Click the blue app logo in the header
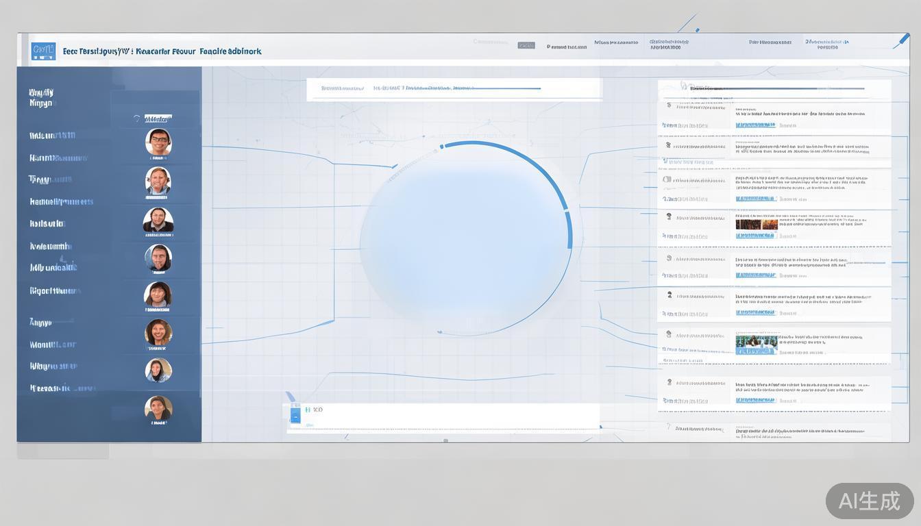921x526 pixels. click(43, 51)
